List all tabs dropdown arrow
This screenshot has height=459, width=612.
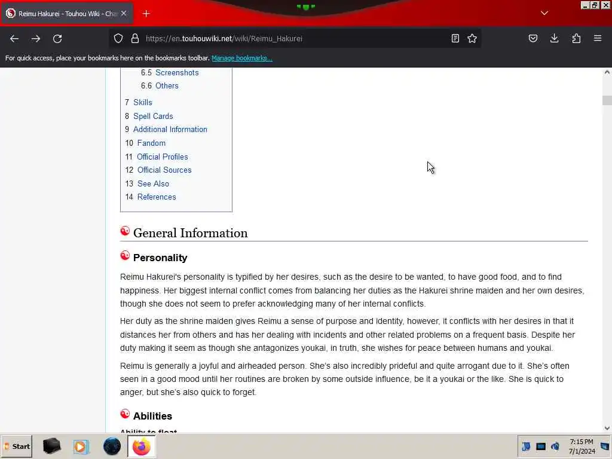pos(544,13)
